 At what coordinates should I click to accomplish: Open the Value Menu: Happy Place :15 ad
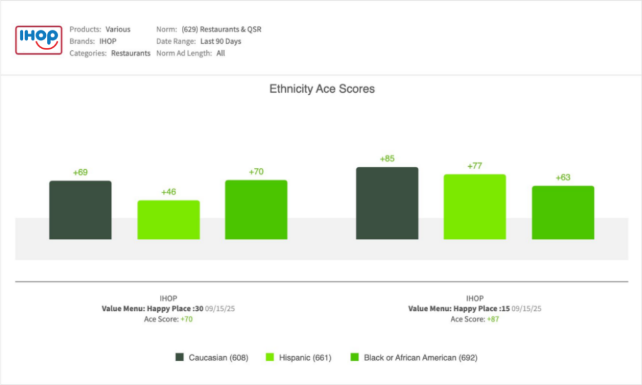point(458,309)
